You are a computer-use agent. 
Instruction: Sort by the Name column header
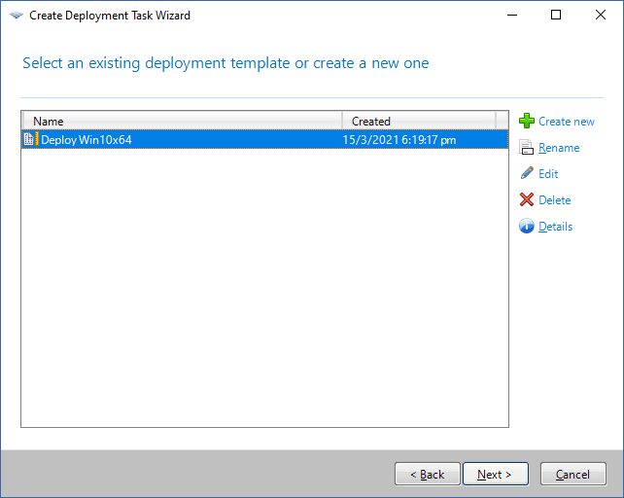[x=182, y=121]
